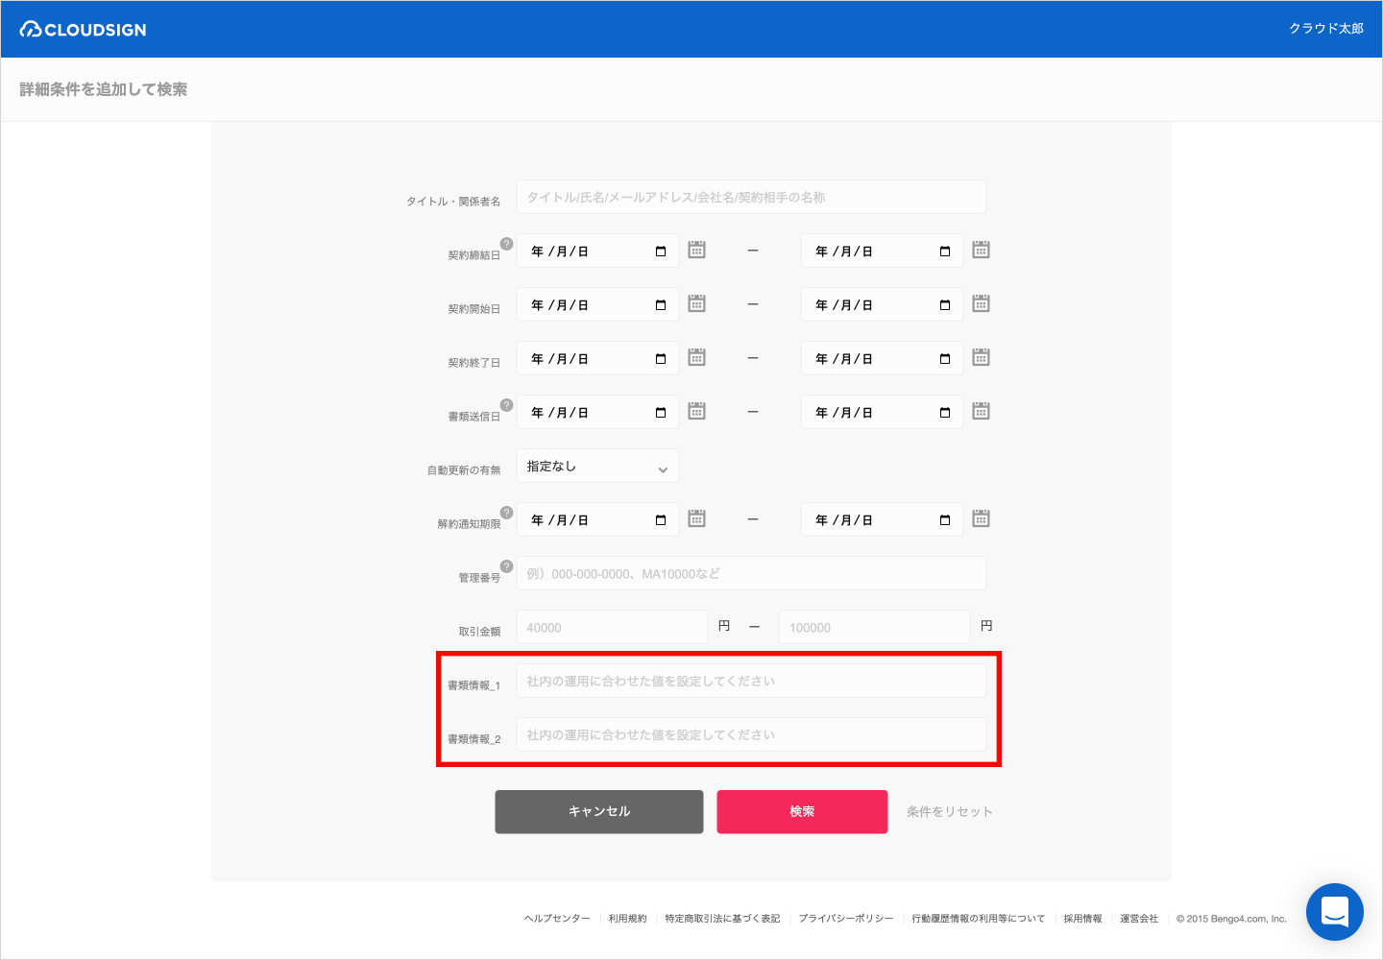Screen dimensions: 1383x960
Task: Open calendar icon beside 書類送信日 start date
Action: [697, 411]
